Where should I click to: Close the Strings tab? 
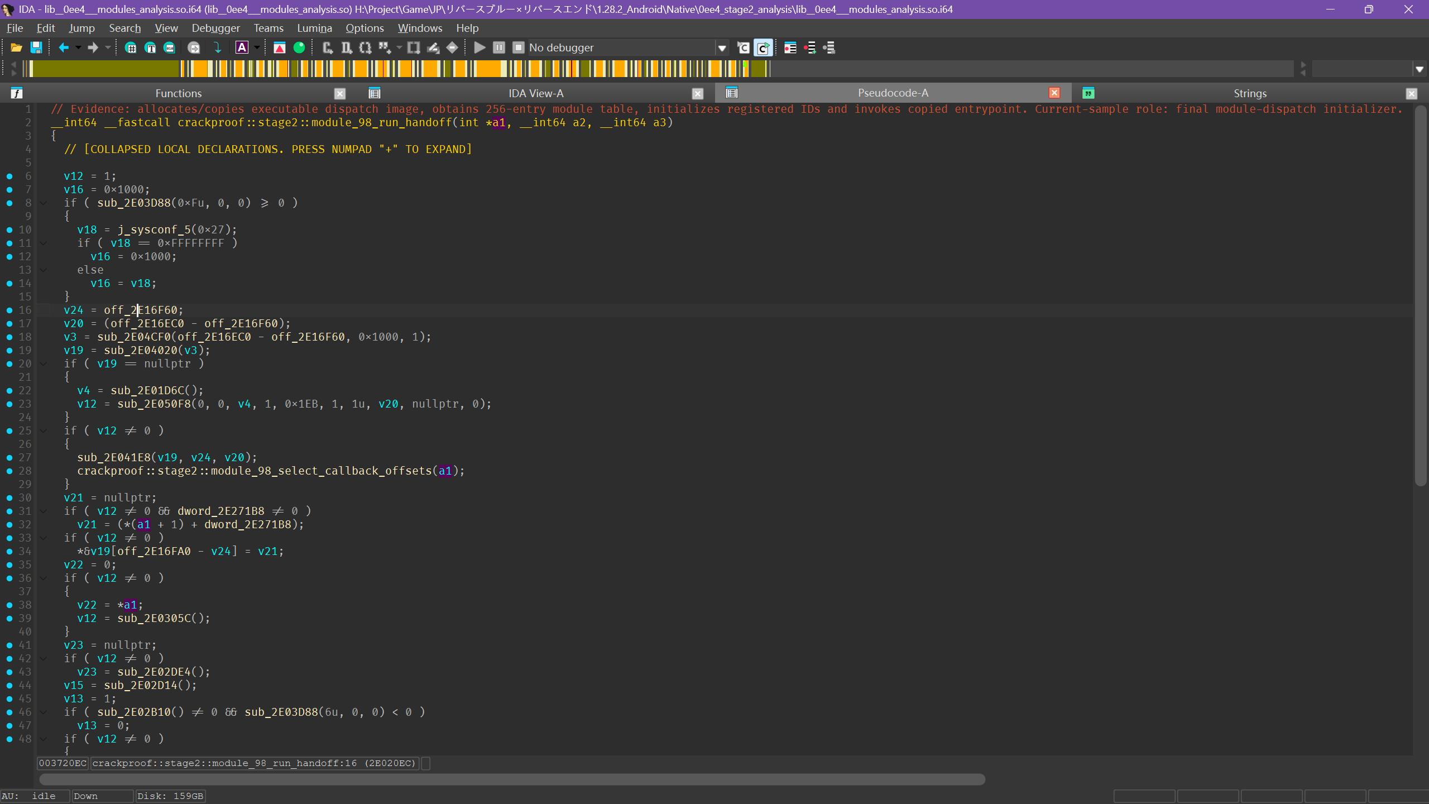pos(1412,94)
